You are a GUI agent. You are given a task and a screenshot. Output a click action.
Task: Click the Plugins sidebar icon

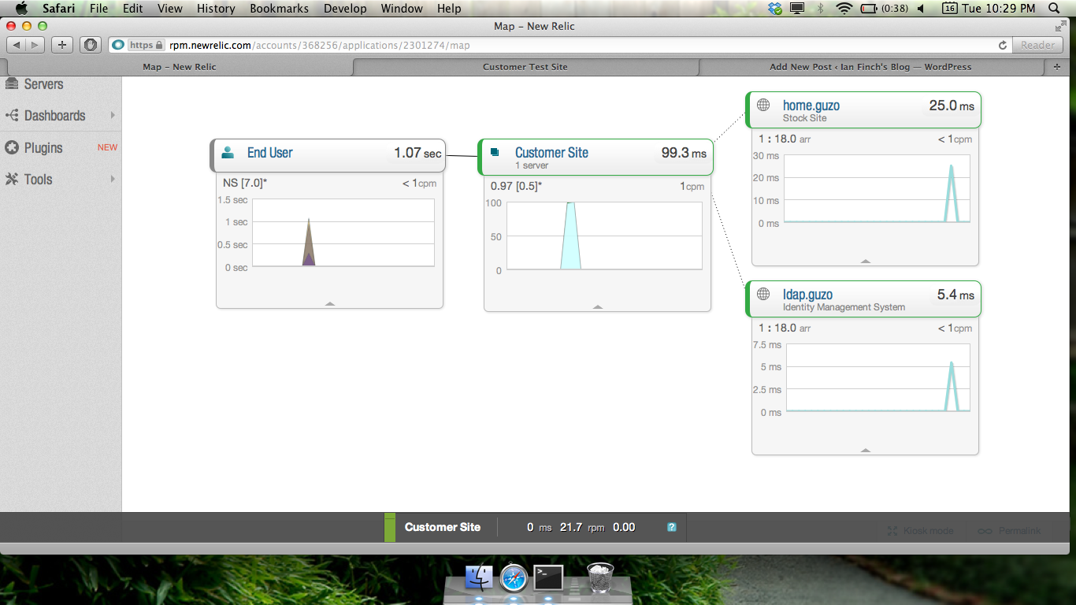pos(12,148)
